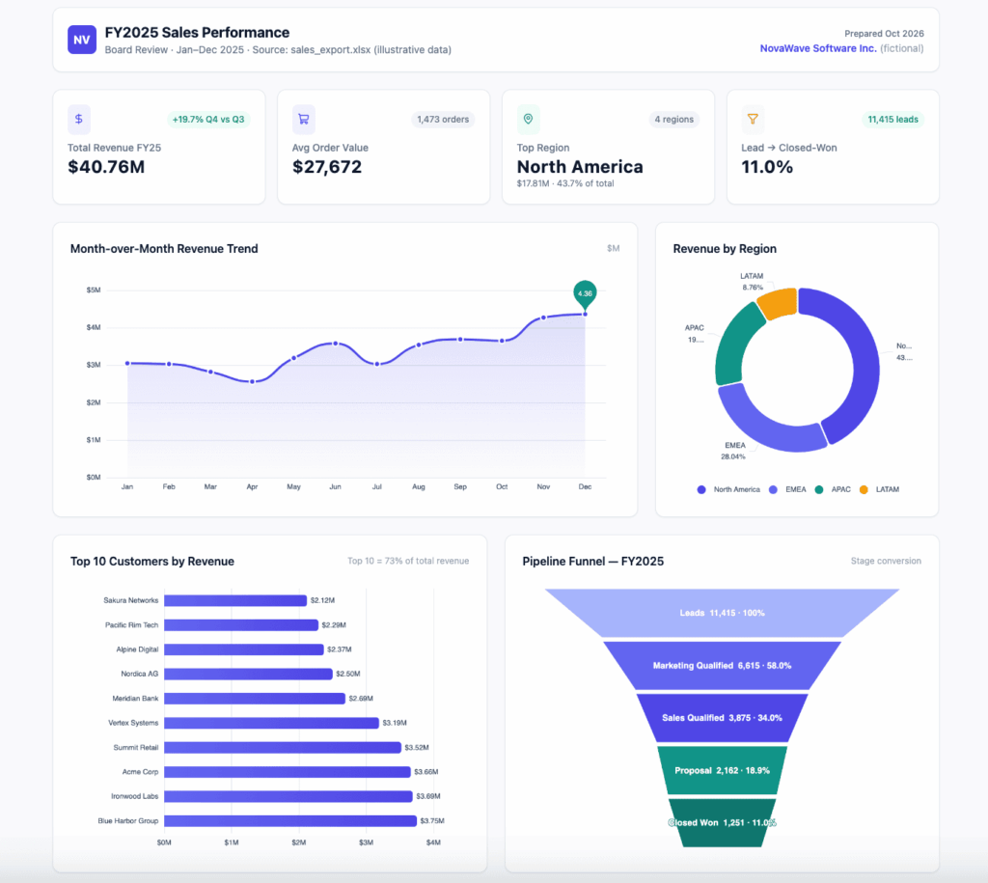Click the Summit Retail revenue bar

click(x=283, y=748)
